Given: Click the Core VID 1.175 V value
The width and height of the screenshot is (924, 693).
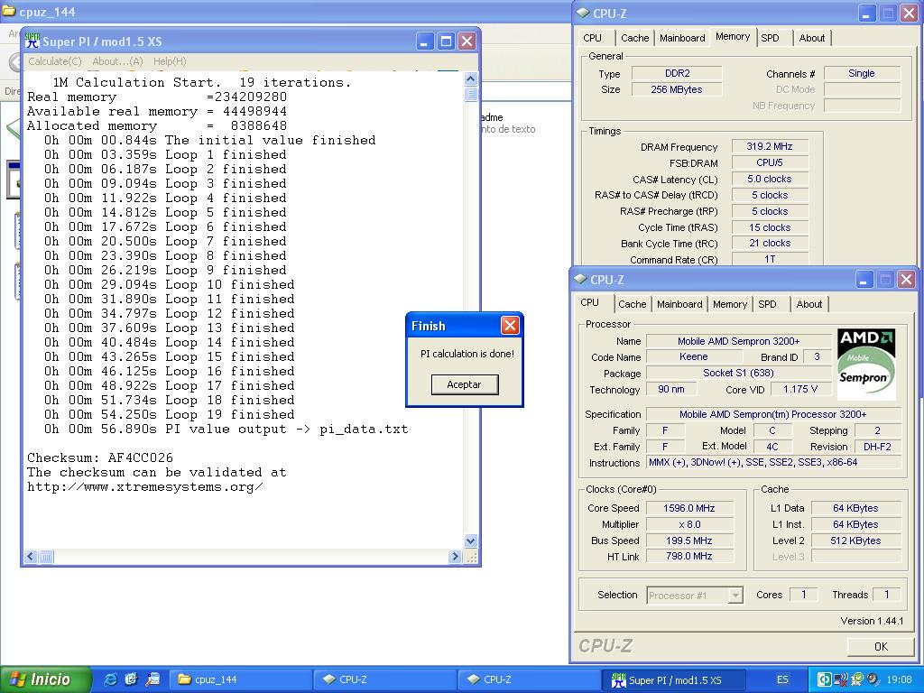Looking at the screenshot, I should (800, 389).
